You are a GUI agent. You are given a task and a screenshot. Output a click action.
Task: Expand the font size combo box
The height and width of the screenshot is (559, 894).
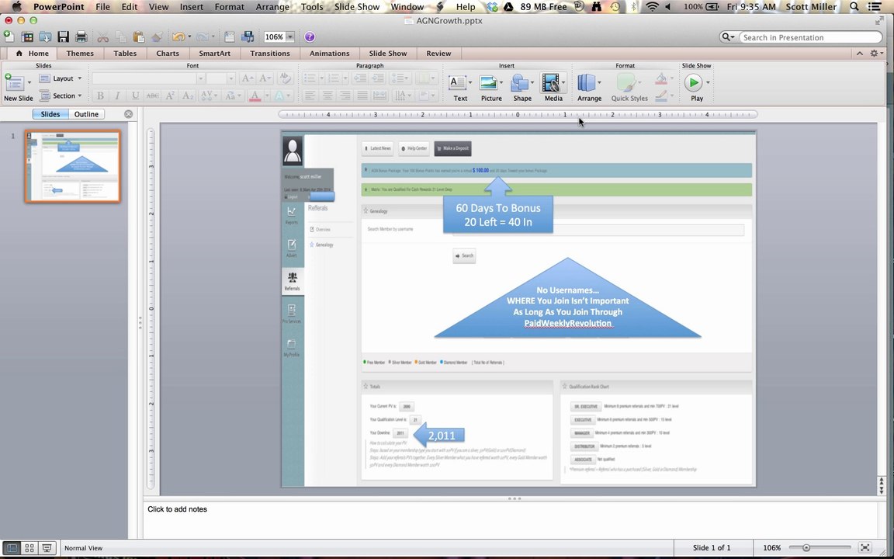coord(231,78)
